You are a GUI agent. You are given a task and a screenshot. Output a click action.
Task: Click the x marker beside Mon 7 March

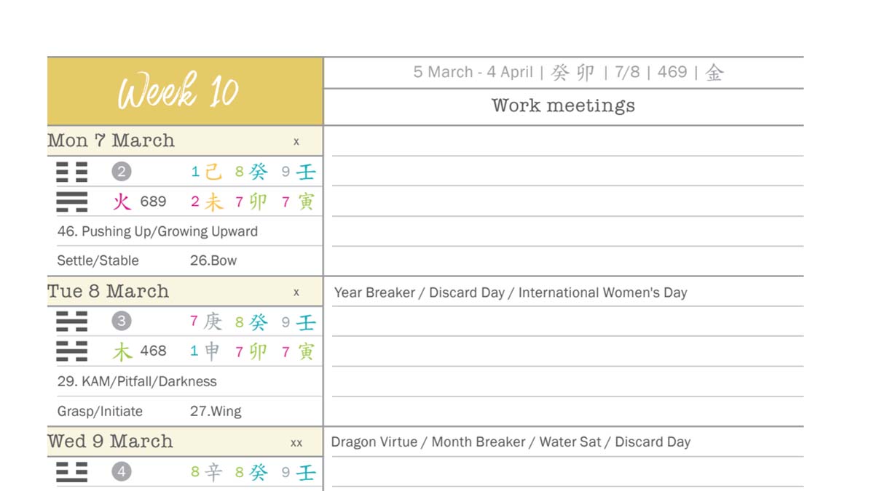(296, 142)
